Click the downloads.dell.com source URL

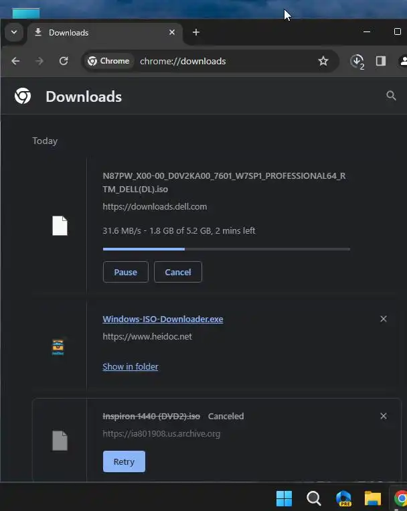point(155,207)
